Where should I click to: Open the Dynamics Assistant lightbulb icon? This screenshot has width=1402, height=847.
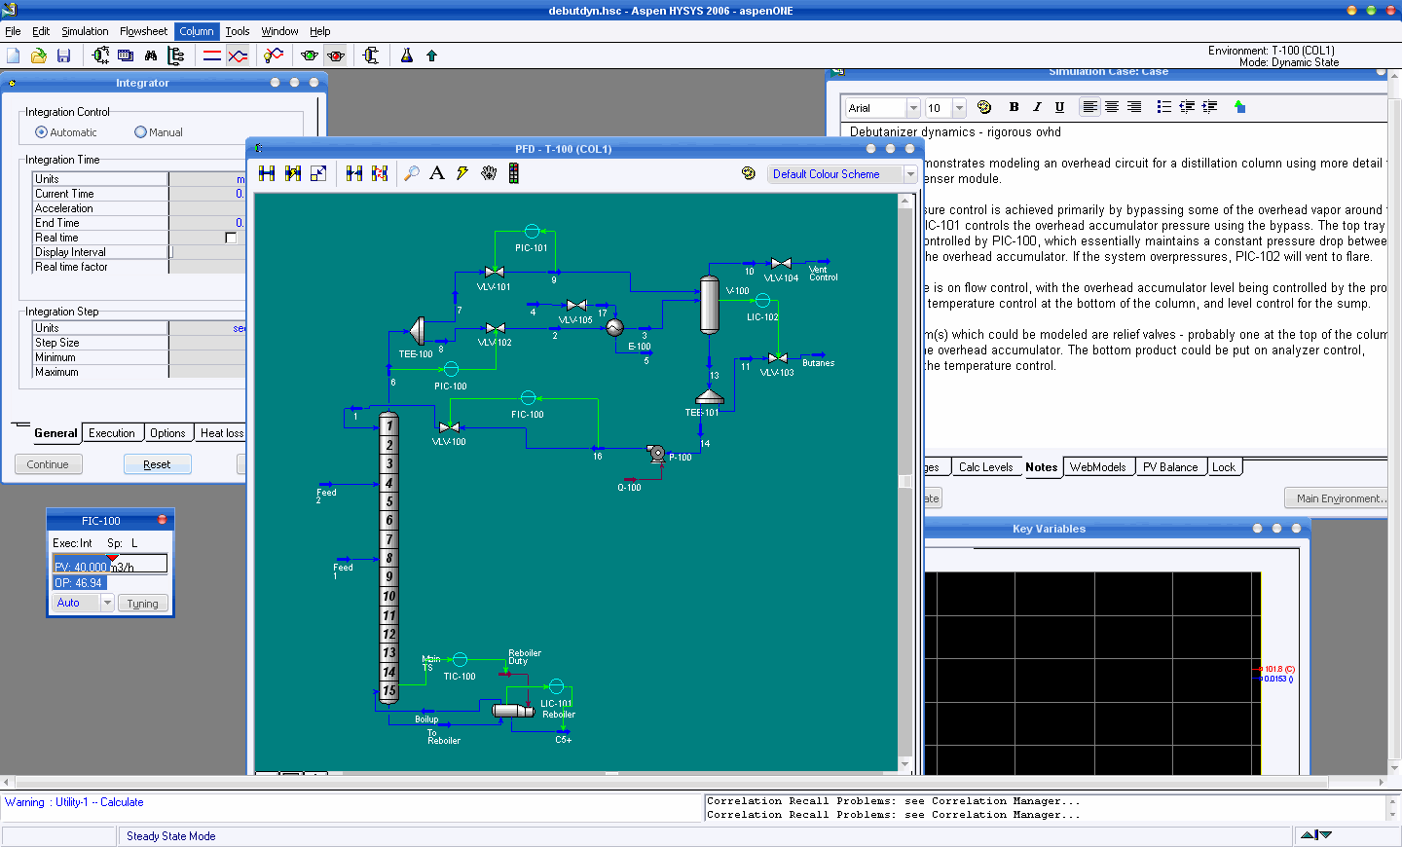point(274,55)
